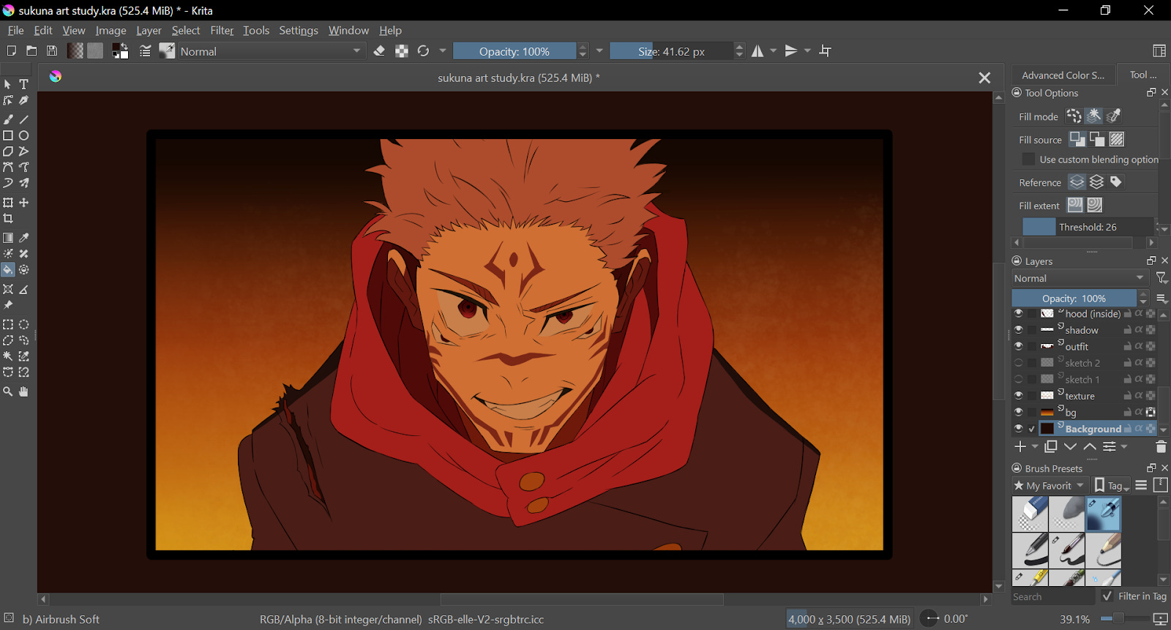The image size is (1171, 630).
Task: Open the layer blending mode dropdown
Action: (1080, 278)
